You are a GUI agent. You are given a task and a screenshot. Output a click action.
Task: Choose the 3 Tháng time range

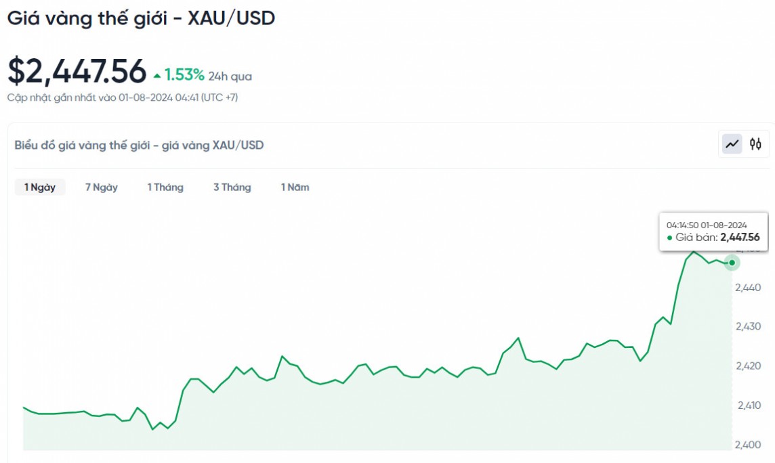(x=232, y=188)
